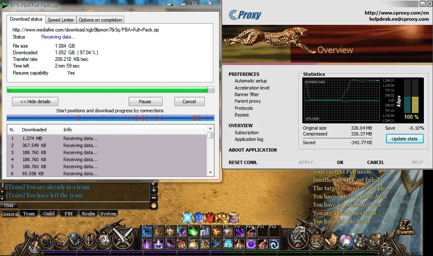This screenshot has width=433, height=256.
Task: Cancel the download in IDM window
Action: [189, 101]
